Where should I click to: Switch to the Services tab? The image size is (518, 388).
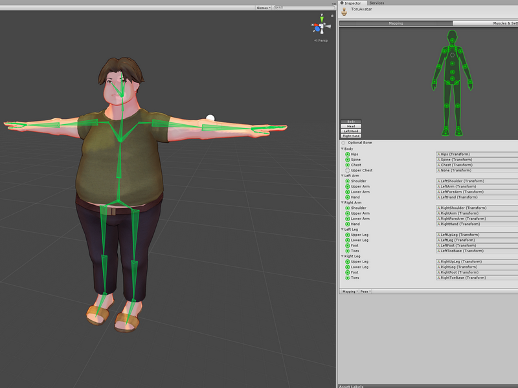[x=377, y=3]
